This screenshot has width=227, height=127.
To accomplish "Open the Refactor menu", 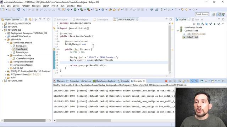I will pos(26,6).
